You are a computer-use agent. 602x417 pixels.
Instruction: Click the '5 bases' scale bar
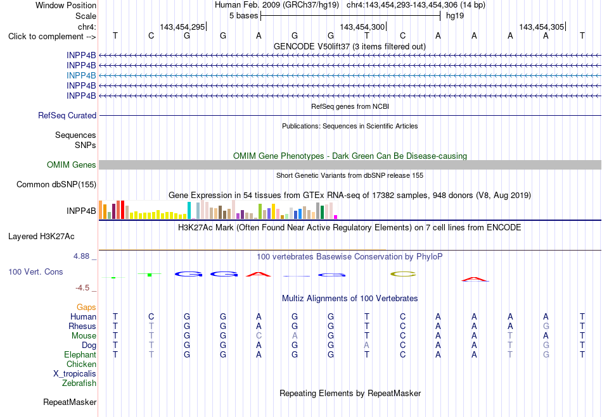tap(350, 16)
